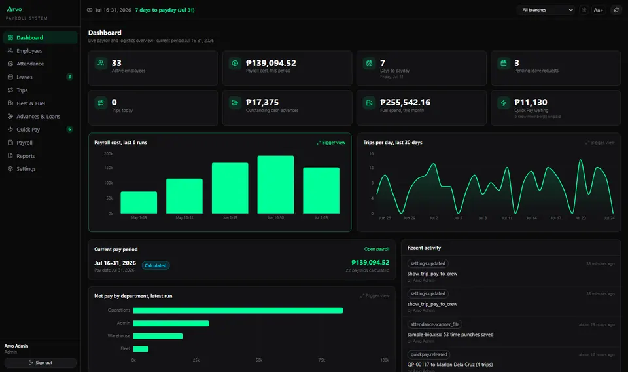Click the Quick Pay waiting lightning icon

(x=504, y=103)
